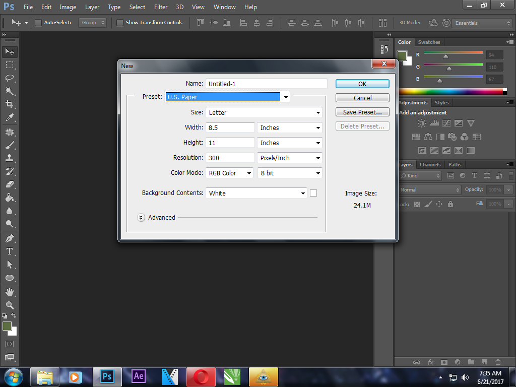Click Cancel in the New dialog

click(362, 98)
